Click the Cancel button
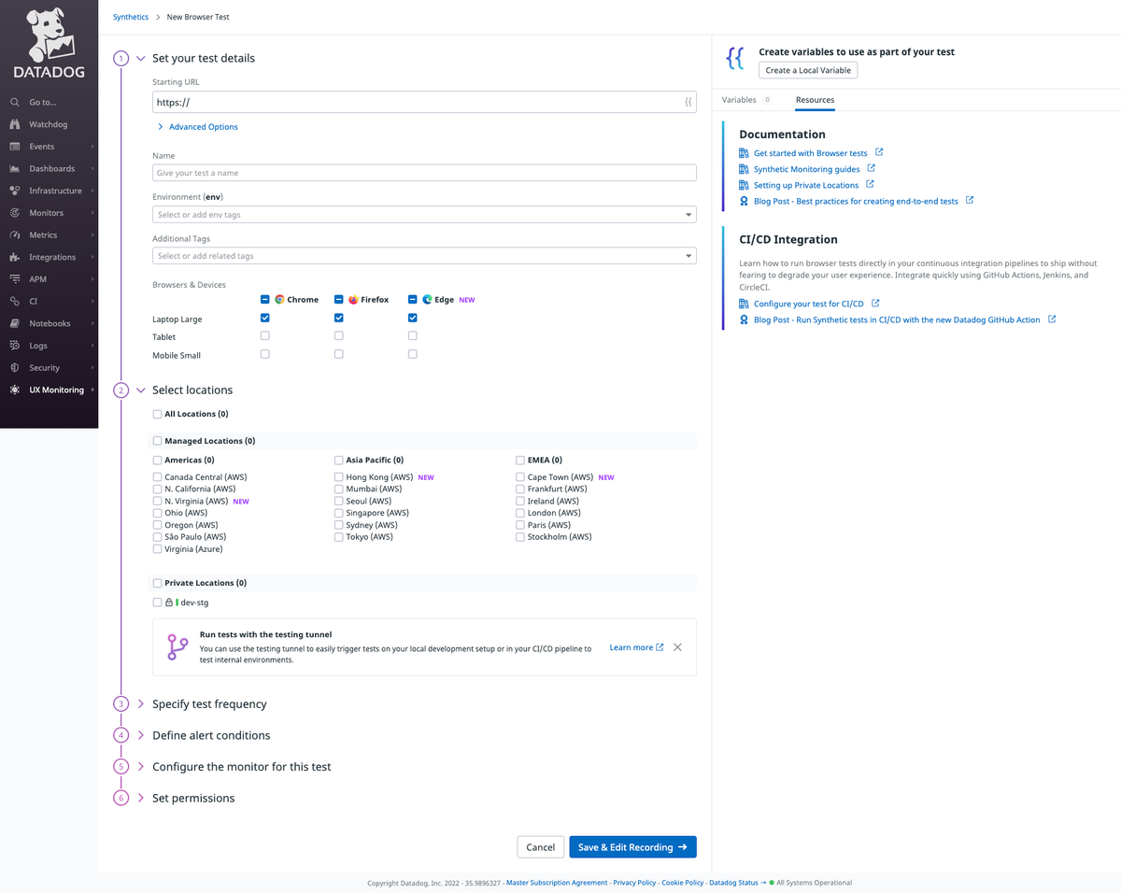Screen dimensions: 1121x893 (540, 847)
